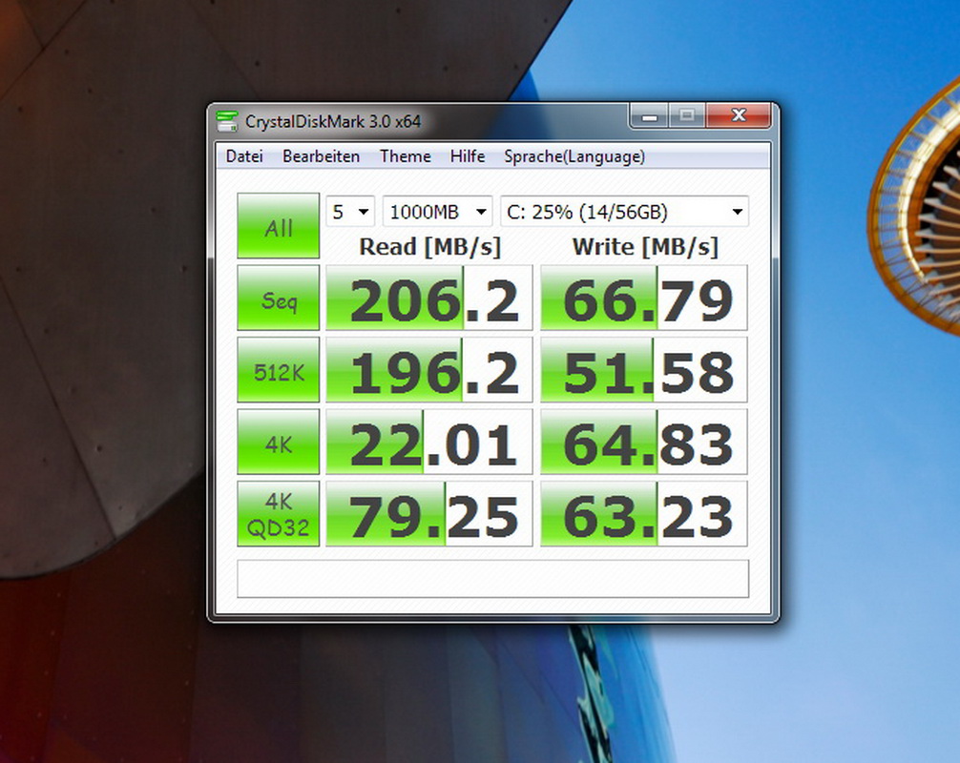This screenshot has width=960, height=763.
Task: Start the Seq benchmark test
Action: tap(279, 298)
